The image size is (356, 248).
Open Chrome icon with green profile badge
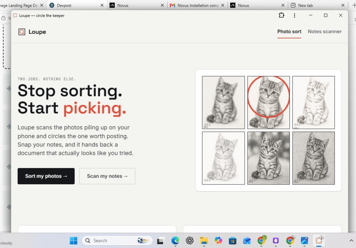(261, 240)
